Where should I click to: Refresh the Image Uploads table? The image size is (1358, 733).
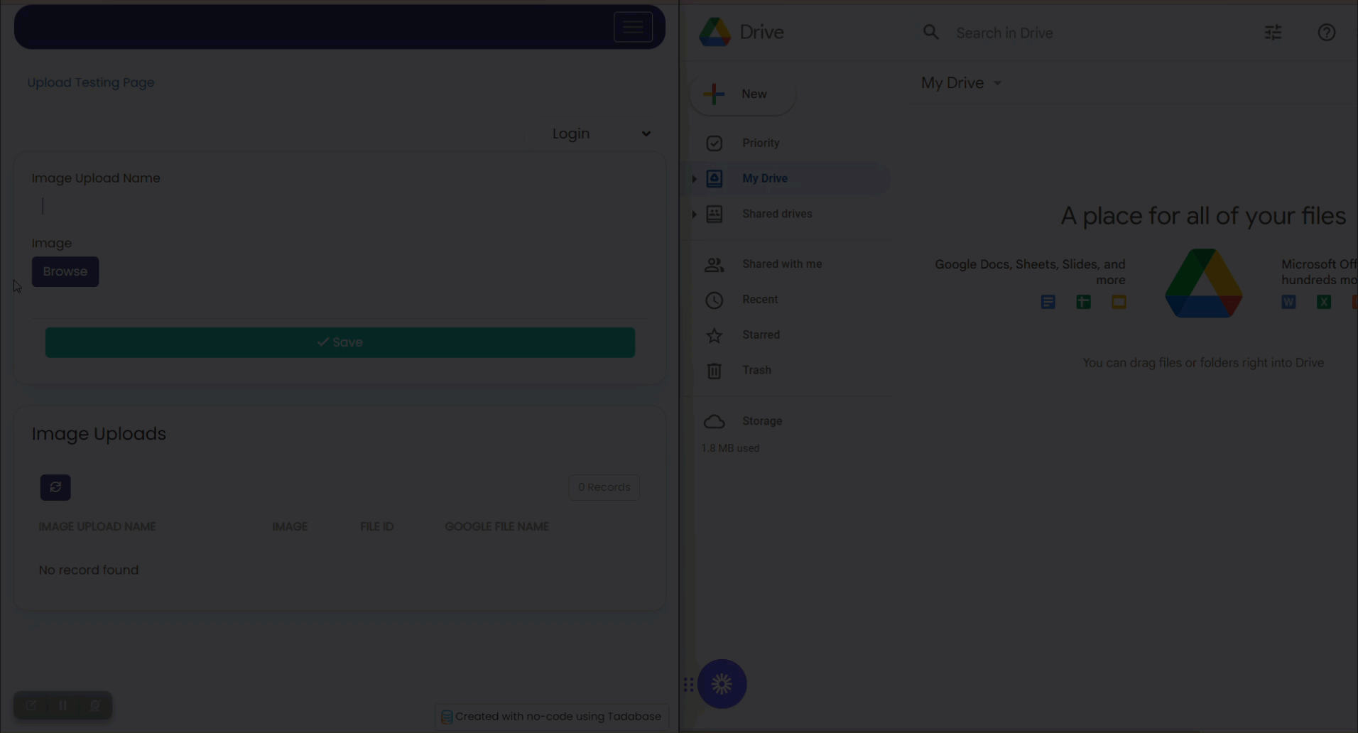(55, 487)
